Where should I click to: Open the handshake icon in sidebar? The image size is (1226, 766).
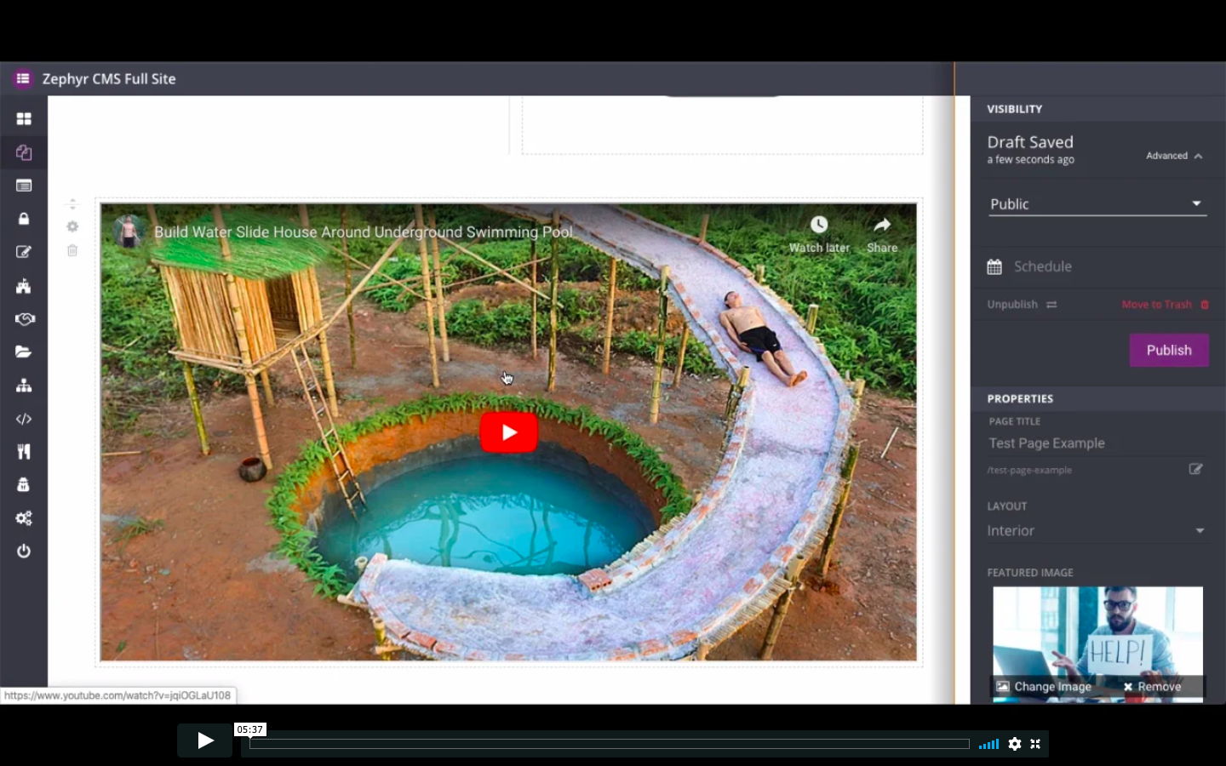pyautogui.click(x=24, y=319)
